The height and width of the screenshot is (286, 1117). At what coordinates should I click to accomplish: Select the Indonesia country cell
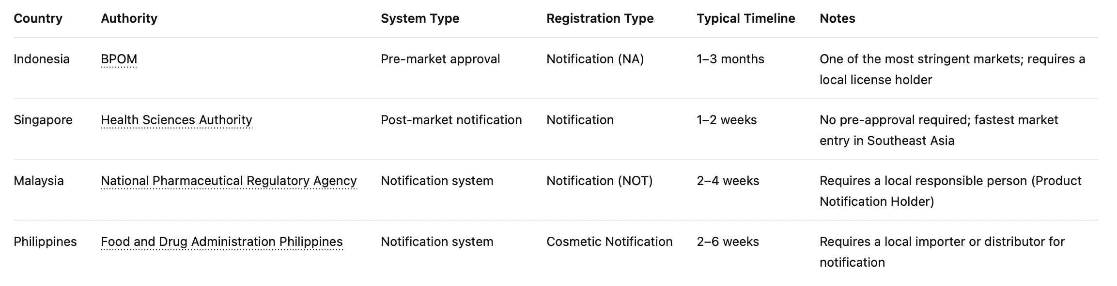tap(42, 59)
